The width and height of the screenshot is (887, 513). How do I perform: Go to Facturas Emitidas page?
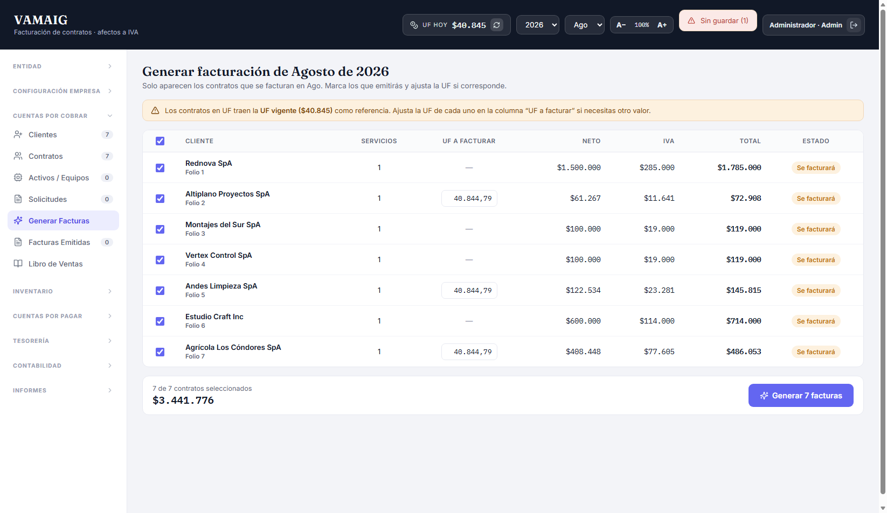coord(63,242)
